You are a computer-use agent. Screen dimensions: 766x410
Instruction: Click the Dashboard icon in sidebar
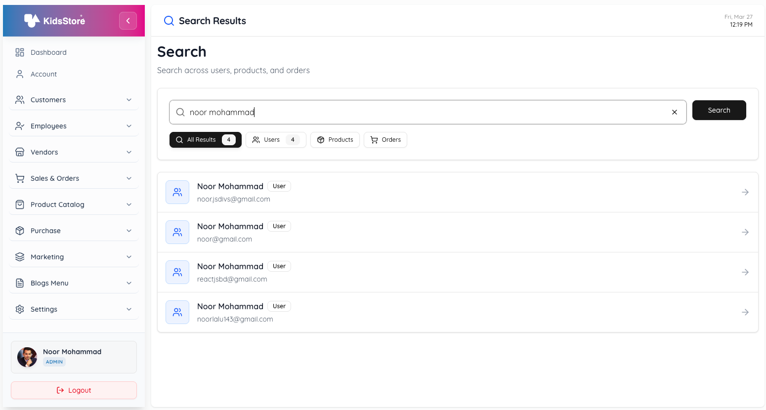click(20, 52)
